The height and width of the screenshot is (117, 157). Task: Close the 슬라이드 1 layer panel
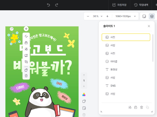click(149, 26)
